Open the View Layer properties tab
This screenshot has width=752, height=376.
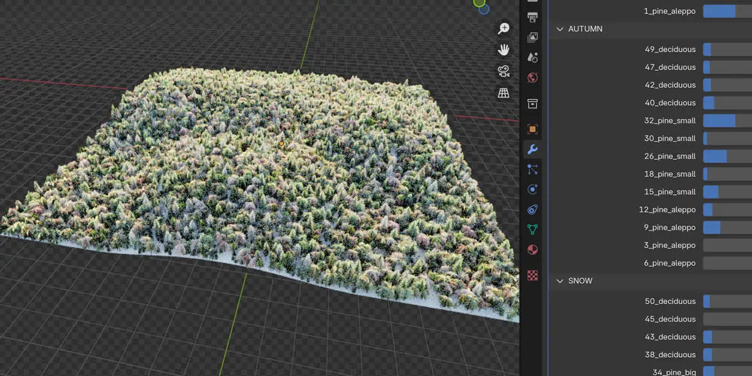533,37
